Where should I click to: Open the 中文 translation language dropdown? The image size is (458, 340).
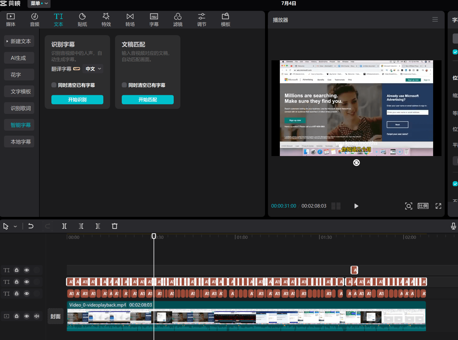(x=93, y=69)
